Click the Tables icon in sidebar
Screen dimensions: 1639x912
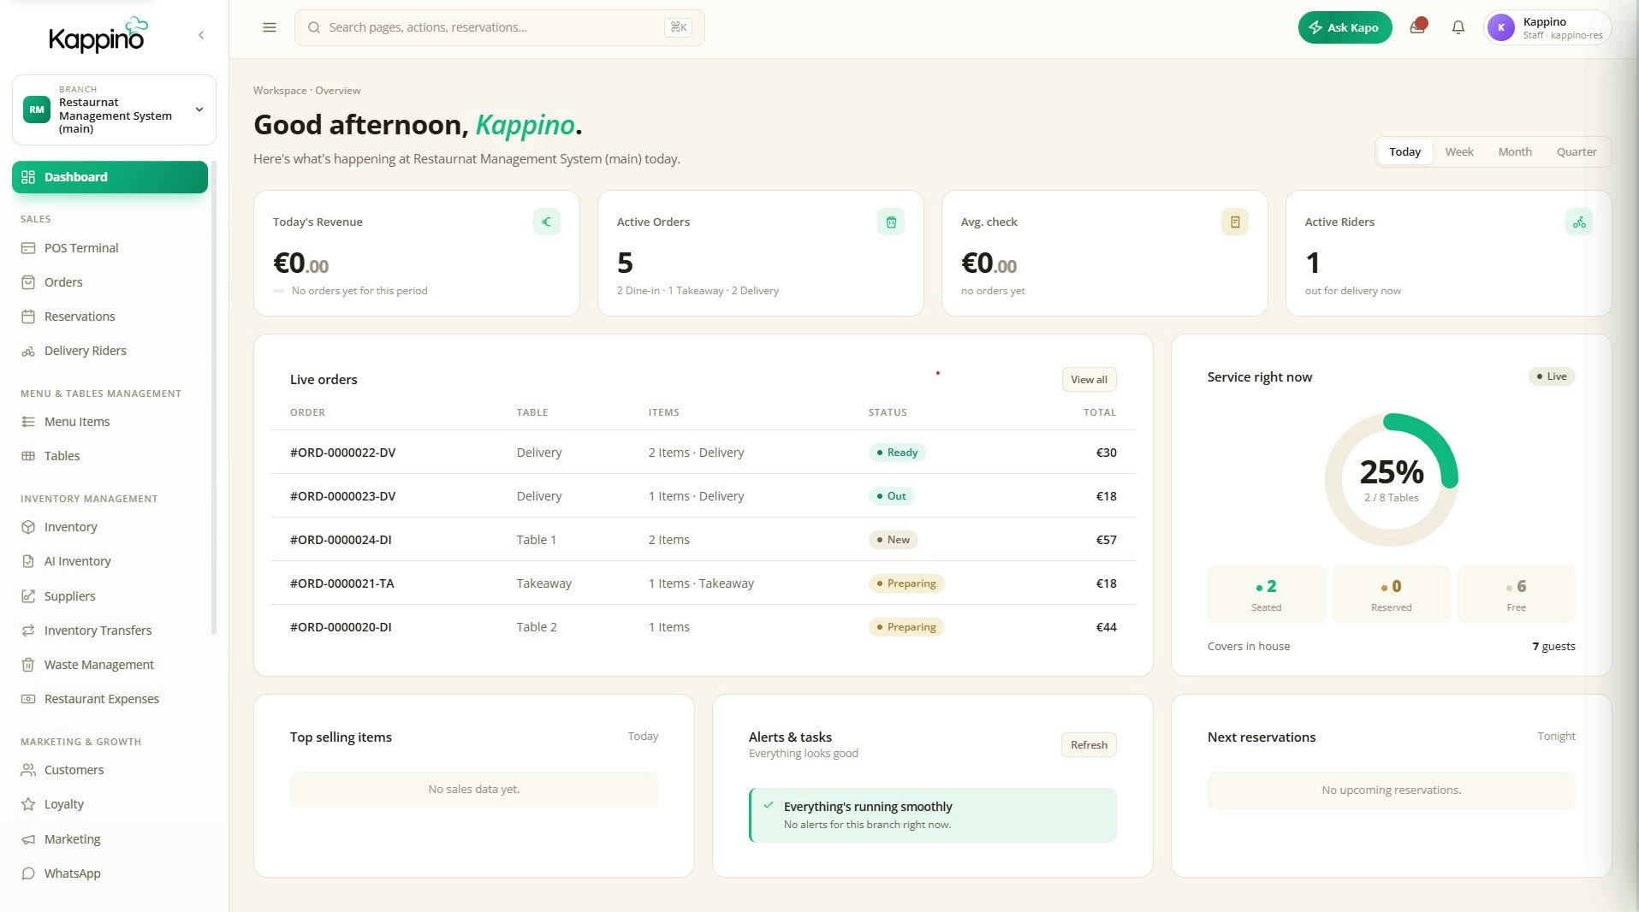(28, 456)
